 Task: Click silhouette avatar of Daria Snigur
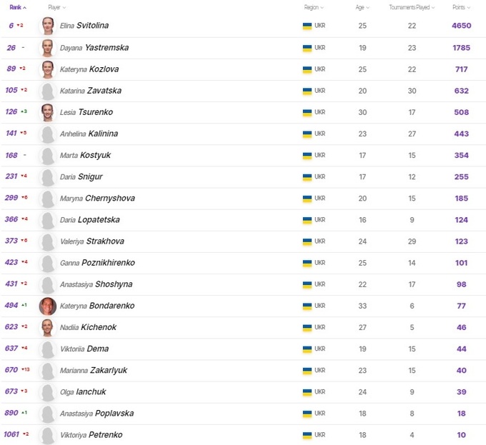click(x=48, y=176)
